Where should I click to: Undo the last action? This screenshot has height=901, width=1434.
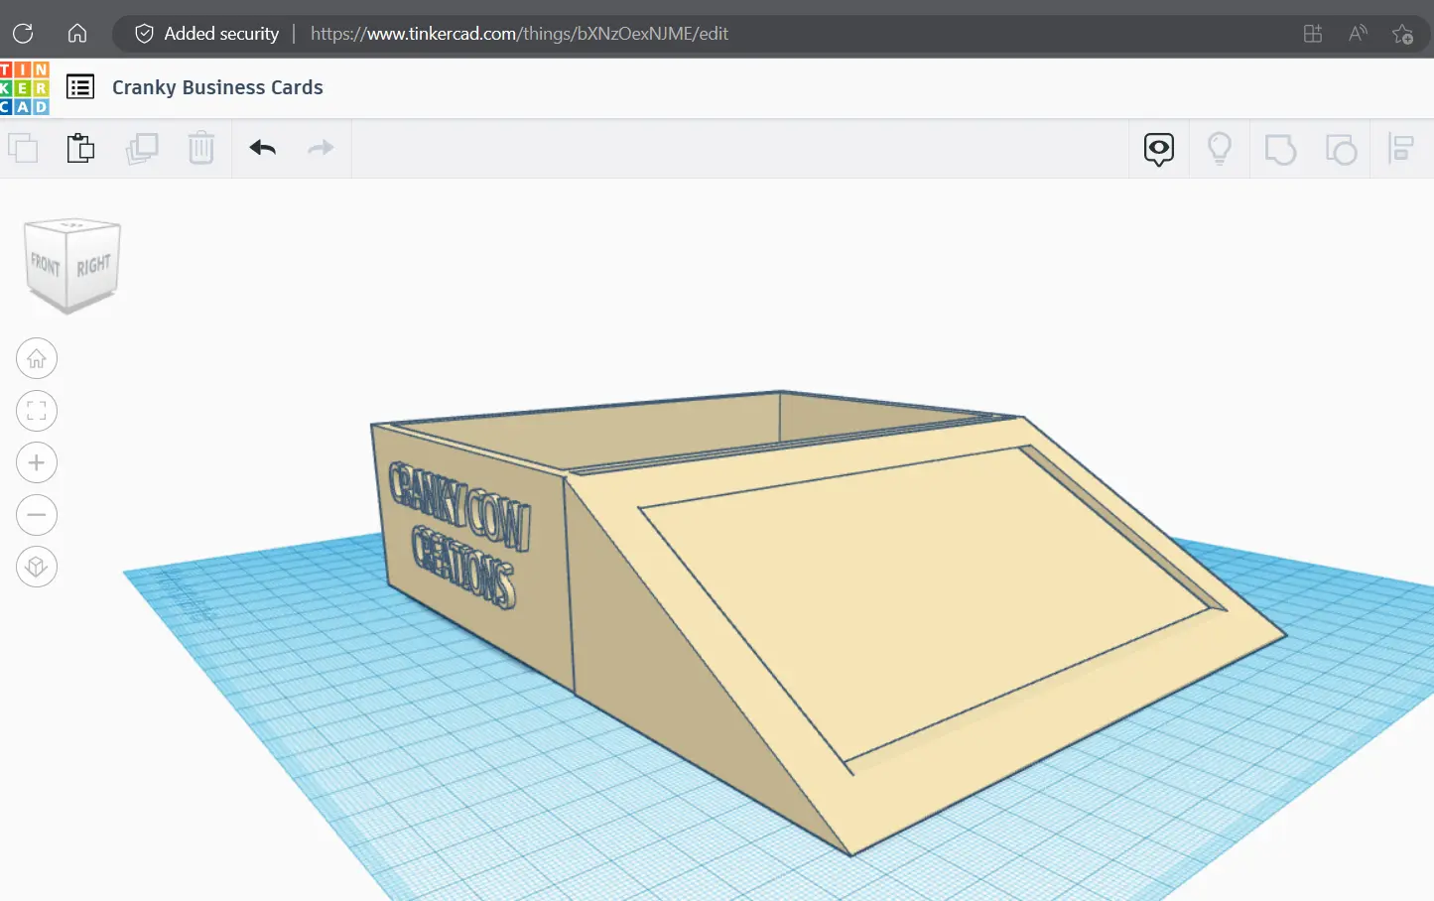[x=263, y=149]
